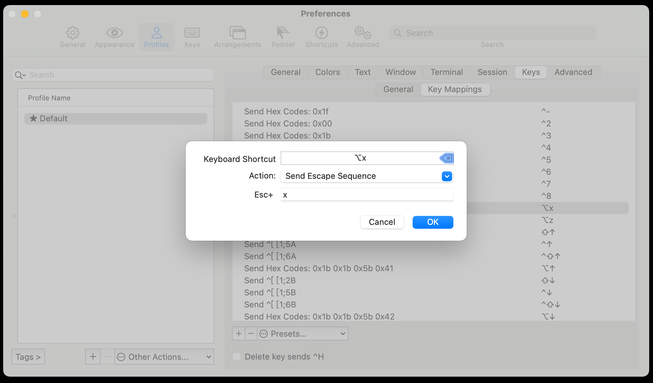Cancel the key mapping dialog
This screenshot has width=653, height=383.
click(382, 222)
